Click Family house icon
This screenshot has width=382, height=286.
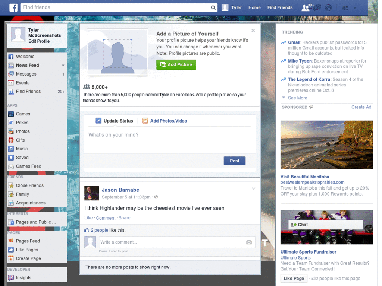[11, 194]
